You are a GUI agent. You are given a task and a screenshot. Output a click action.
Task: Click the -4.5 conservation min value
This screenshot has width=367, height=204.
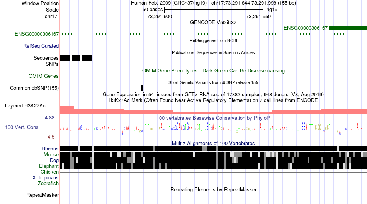[x=50, y=137]
